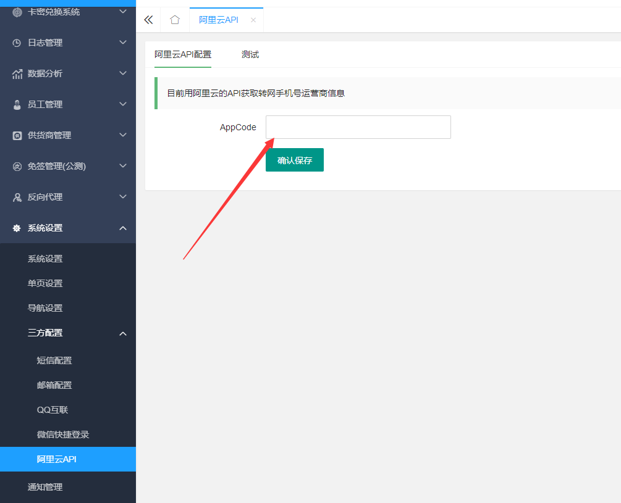The image size is (621, 503).
Task: Switch to the 测试 tab
Action: coord(250,54)
